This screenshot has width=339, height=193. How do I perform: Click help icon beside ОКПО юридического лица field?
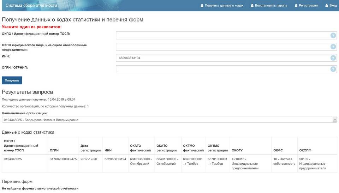click(x=333, y=47)
